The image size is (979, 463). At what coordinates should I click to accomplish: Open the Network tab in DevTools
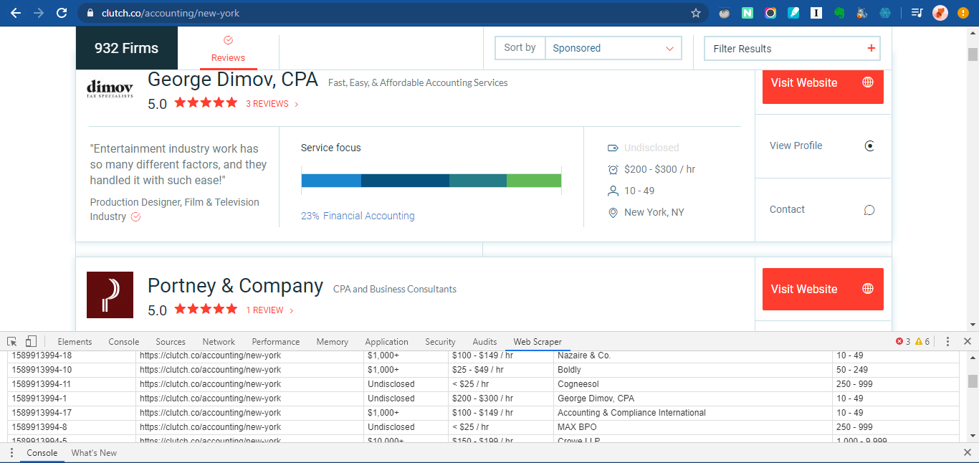tap(219, 342)
